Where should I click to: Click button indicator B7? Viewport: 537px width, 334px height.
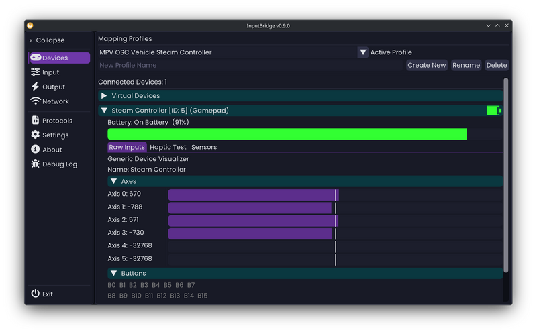191,285
